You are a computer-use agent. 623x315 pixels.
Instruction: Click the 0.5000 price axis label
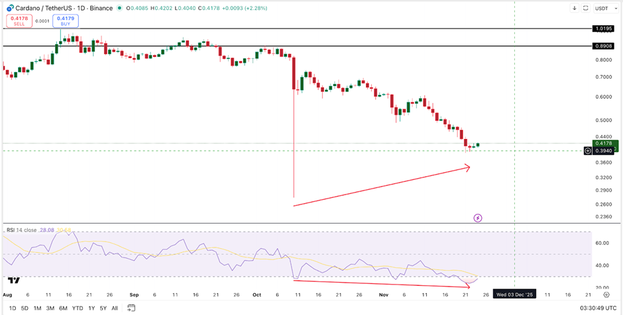pyautogui.click(x=603, y=120)
